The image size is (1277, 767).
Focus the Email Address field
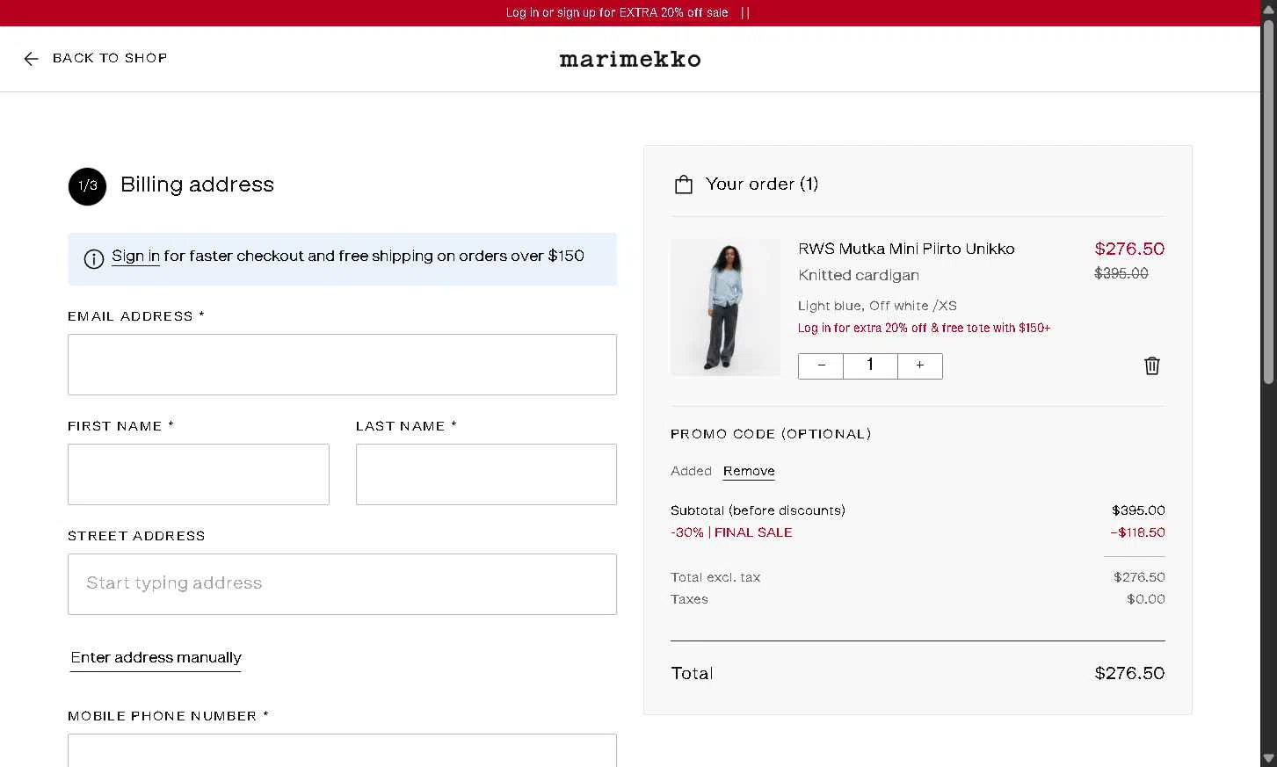coord(342,365)
